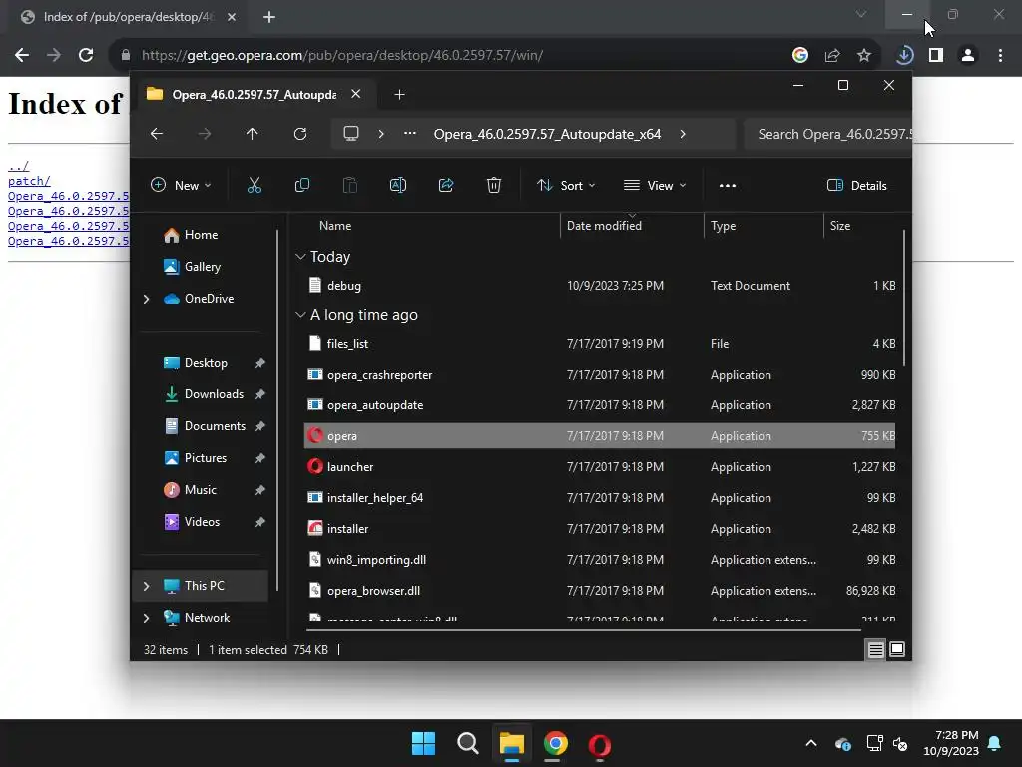Go up one folder level in Explorer
The width and height of the screenshot is (1022, 767).
point(253,134)
